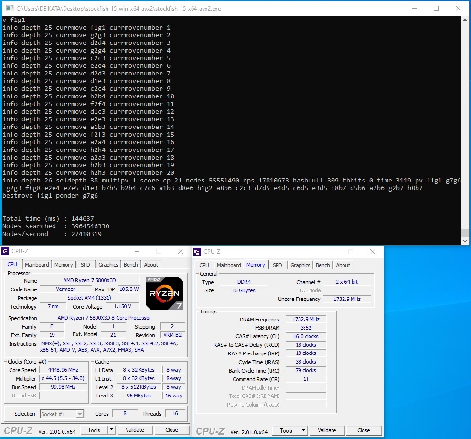The image size is (471, 439).
Task: Switch to SPD tab in right CPU-Z window
Action: (277, 265)
